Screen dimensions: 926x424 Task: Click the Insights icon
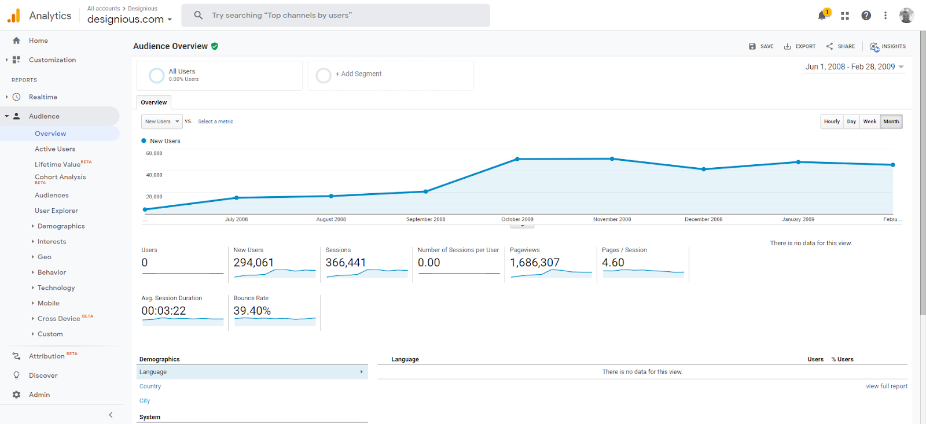874,46
